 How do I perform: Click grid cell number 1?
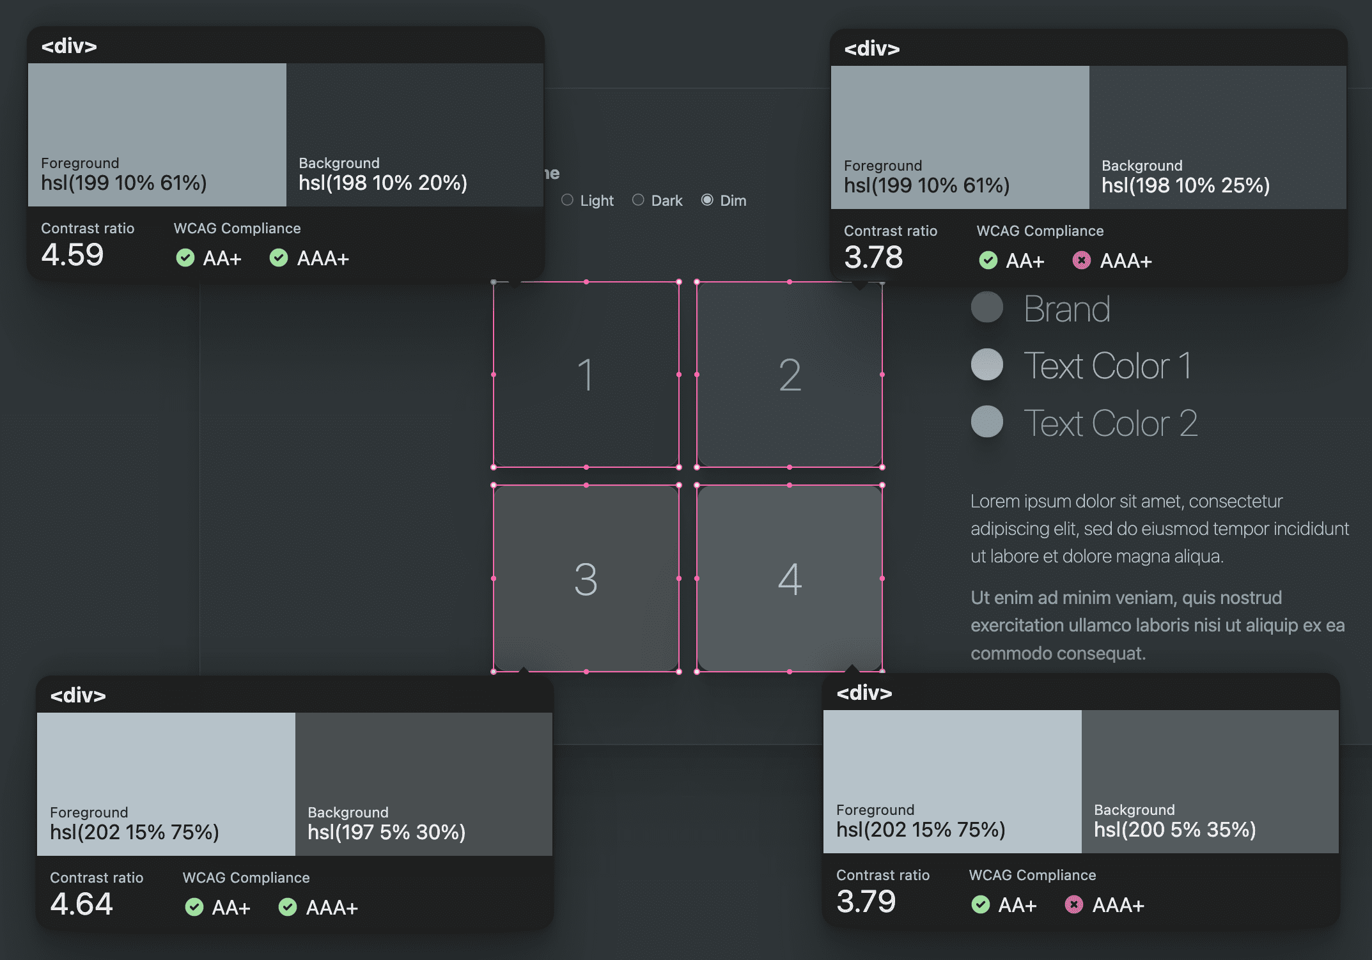click(585, 370)
